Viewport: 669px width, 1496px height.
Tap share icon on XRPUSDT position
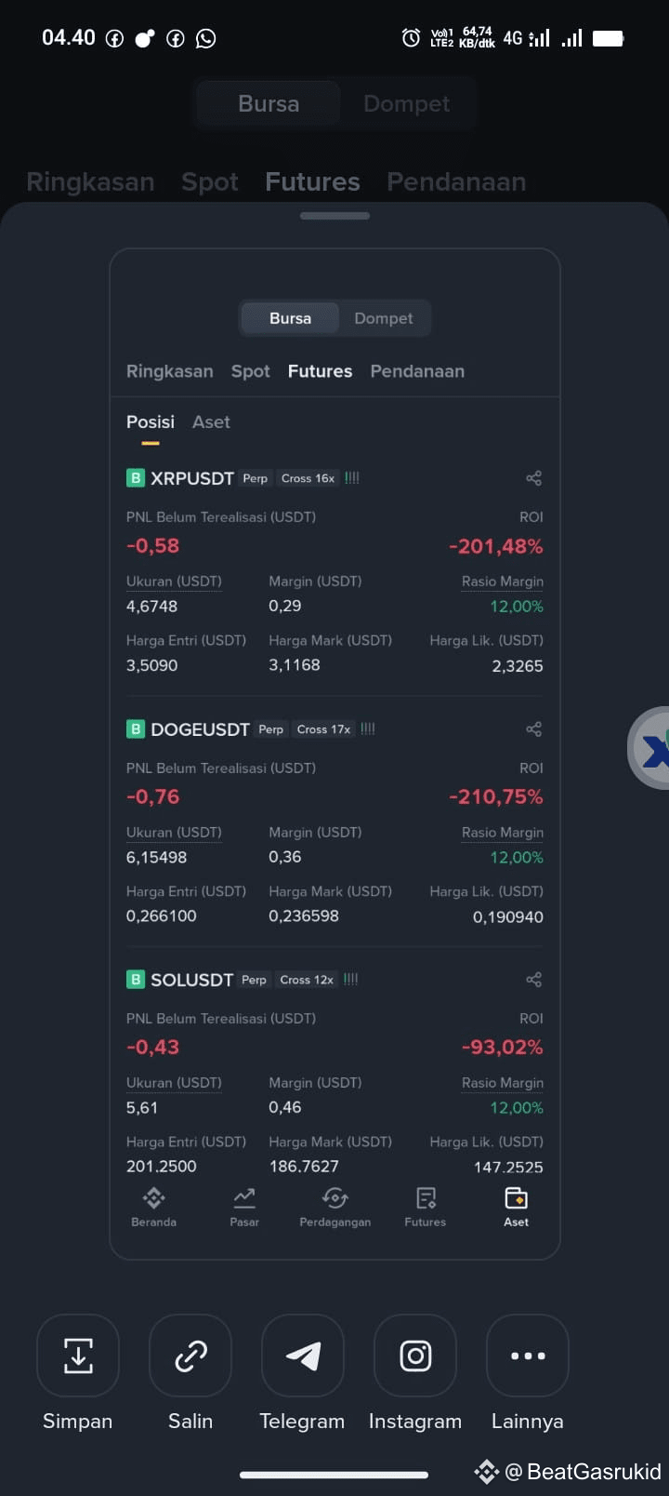[x=533, y=478]
